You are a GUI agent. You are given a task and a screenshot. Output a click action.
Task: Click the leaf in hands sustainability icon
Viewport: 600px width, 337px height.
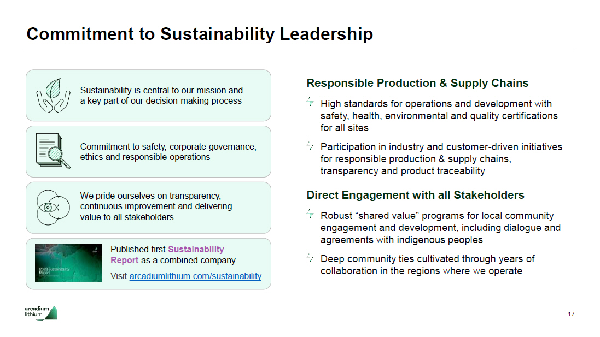53,96
